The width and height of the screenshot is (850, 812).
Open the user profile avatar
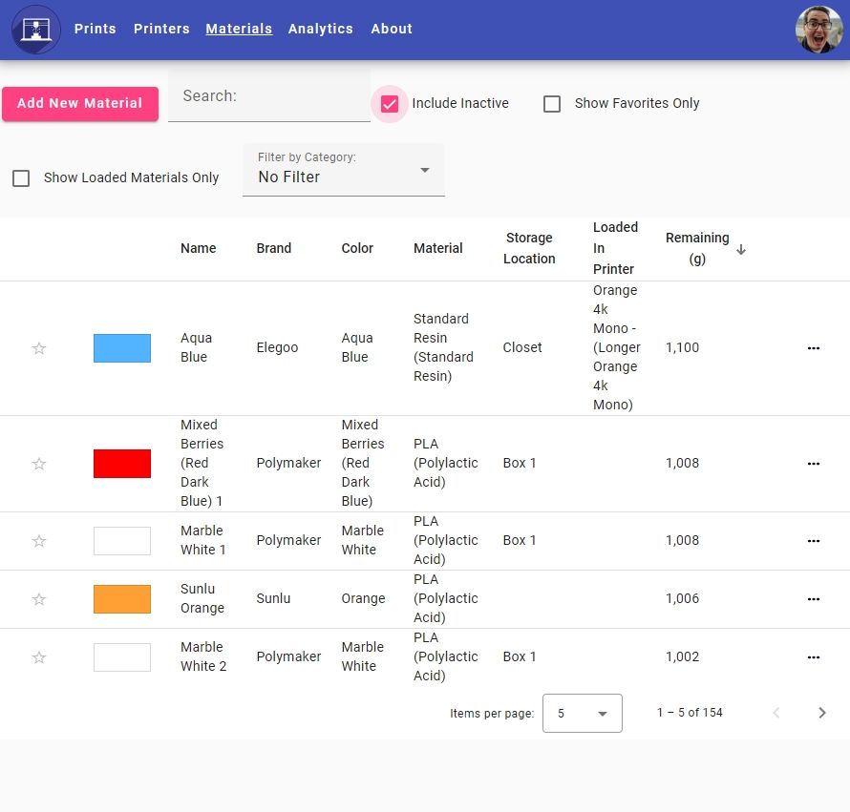click(819, 30)
